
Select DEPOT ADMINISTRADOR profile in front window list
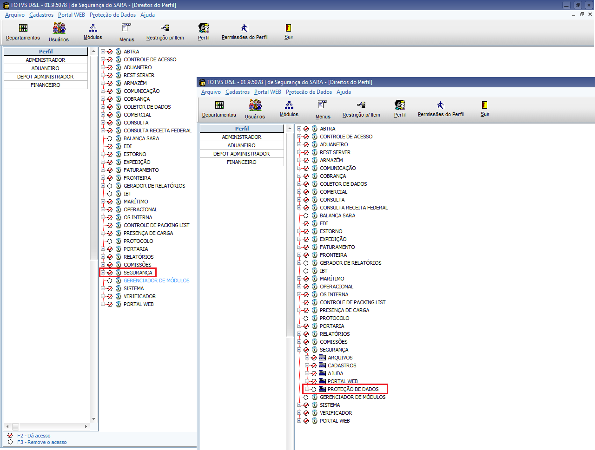coord(242,154)
